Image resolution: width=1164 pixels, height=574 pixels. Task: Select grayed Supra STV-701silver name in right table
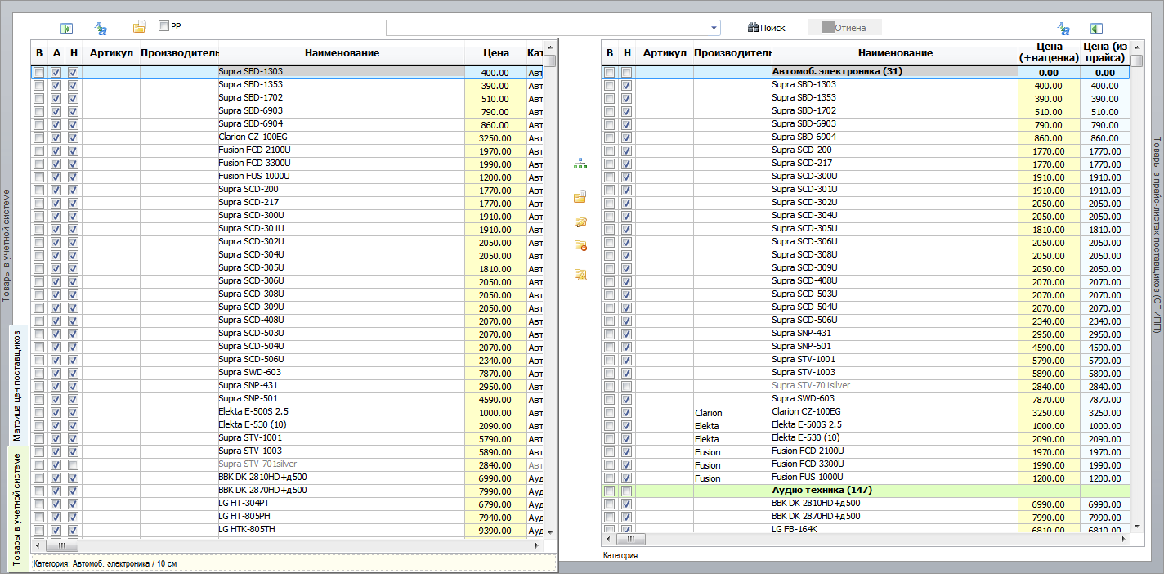811,385
